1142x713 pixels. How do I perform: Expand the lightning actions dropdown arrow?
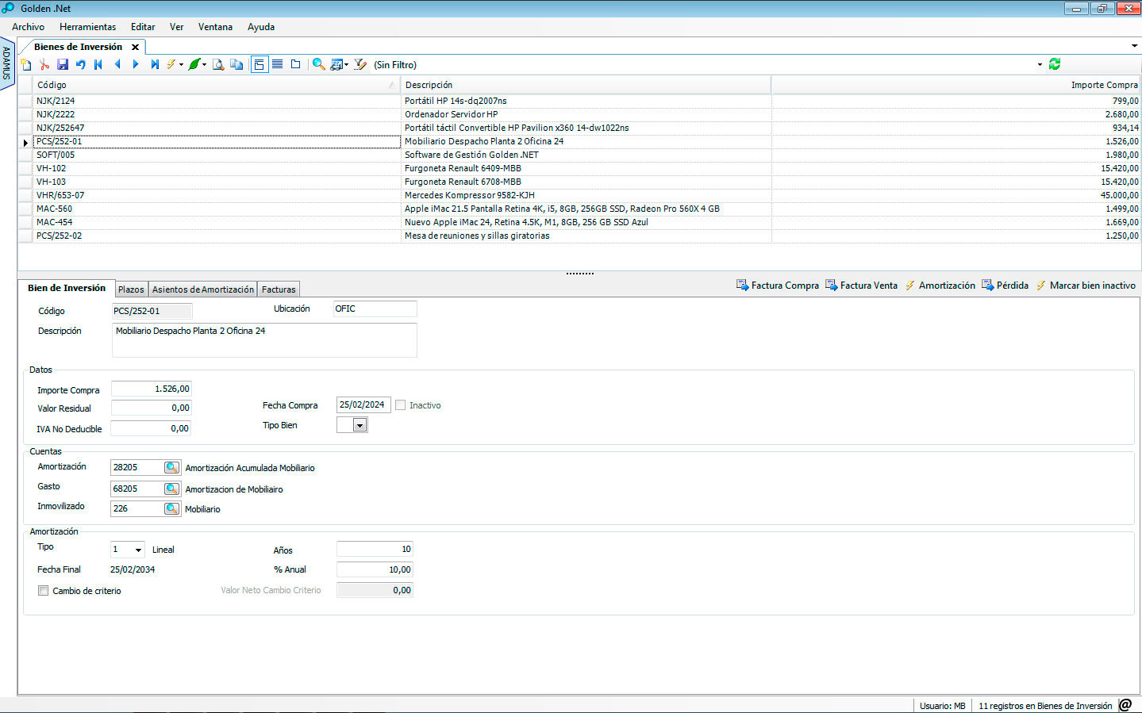coord(181,65)
